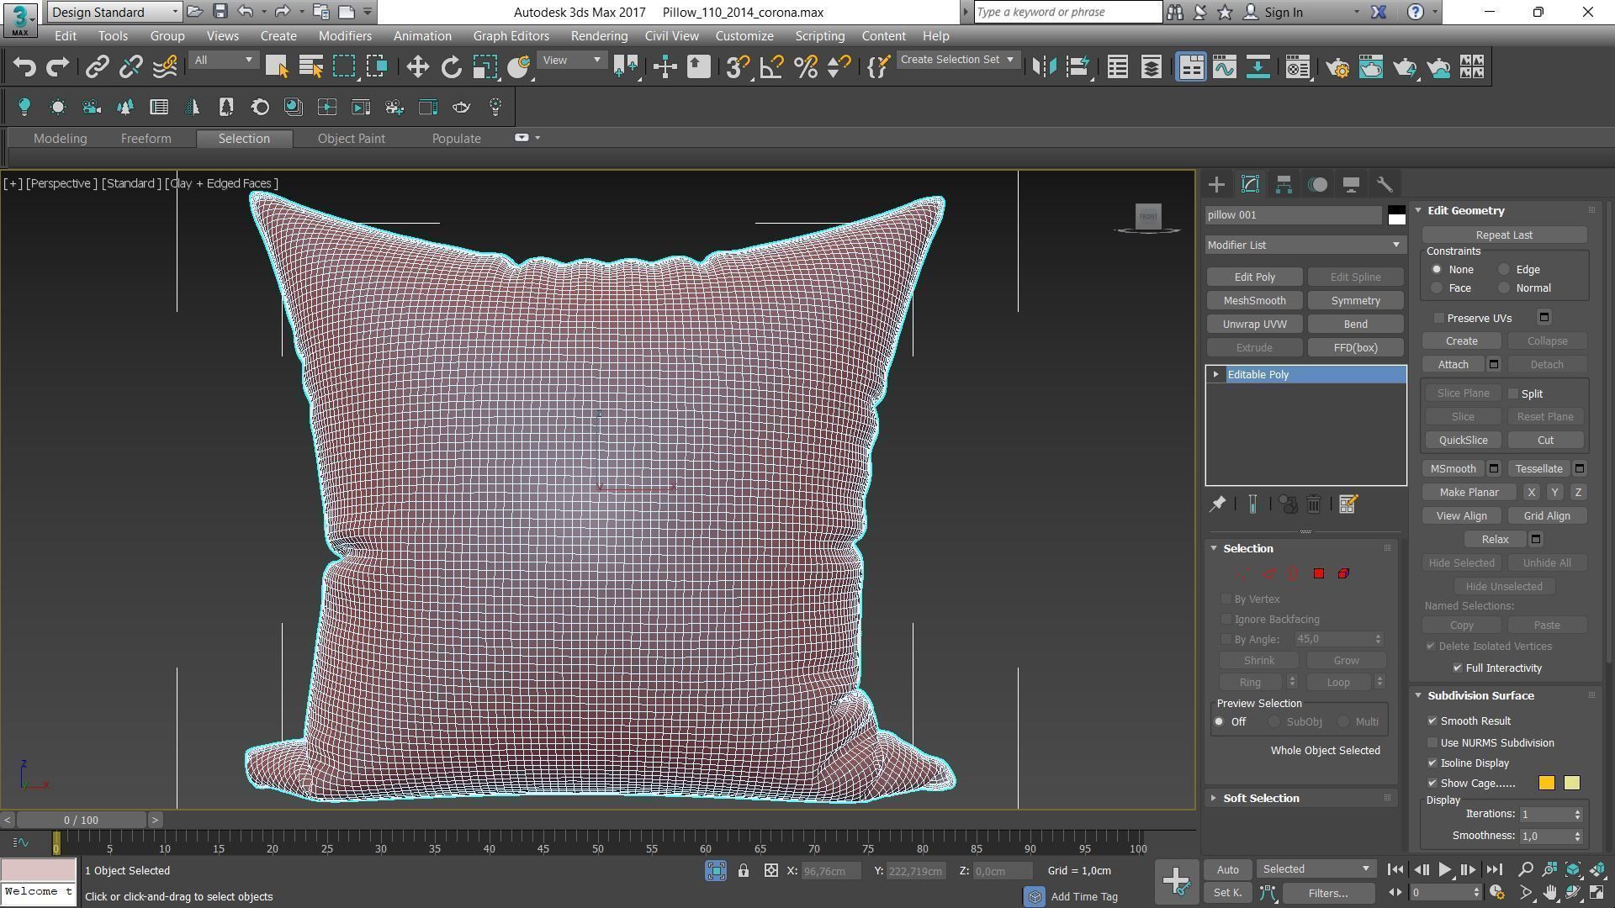Open the All selection filter dropdown
The width and height of the screenshot is (1615, 908).
(x=223, y=61)
